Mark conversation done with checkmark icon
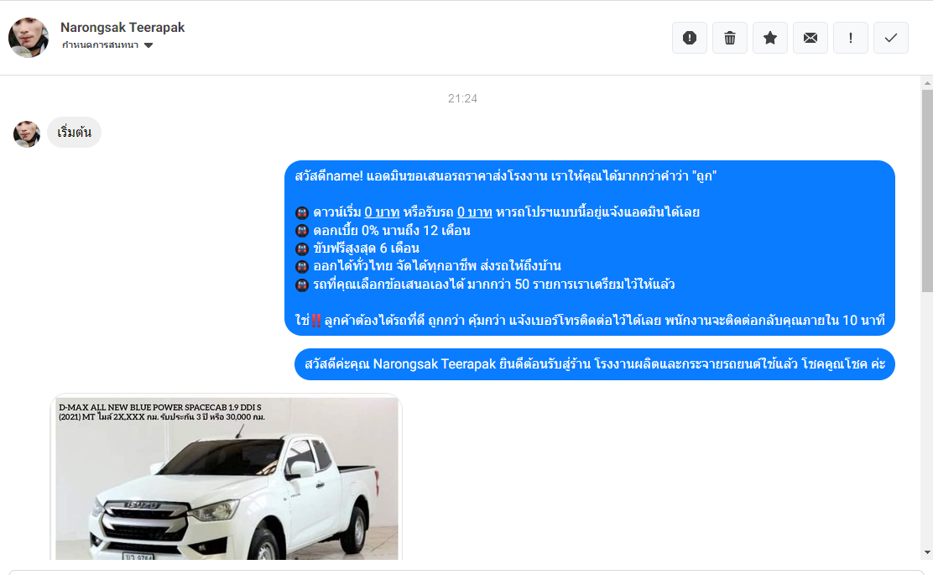 point(891,38)
